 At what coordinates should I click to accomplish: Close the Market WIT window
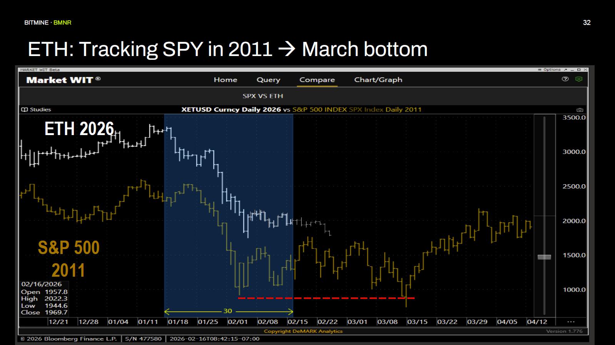pyautogui.click(x=585, y=70)
